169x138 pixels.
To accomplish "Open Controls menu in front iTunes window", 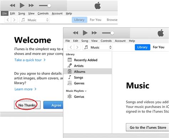I will click(106, 41).
